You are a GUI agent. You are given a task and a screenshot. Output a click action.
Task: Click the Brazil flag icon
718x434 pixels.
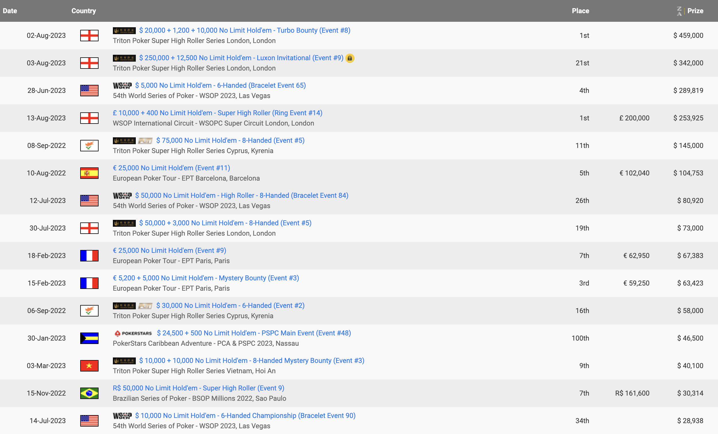click(x=89, y=393)
